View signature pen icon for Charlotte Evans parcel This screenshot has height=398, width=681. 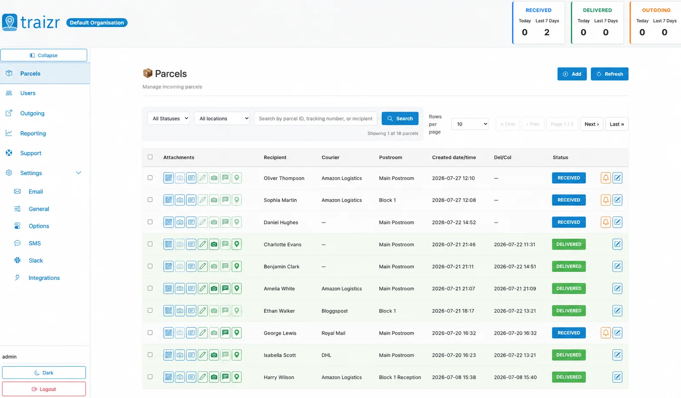tap(203, 244)
